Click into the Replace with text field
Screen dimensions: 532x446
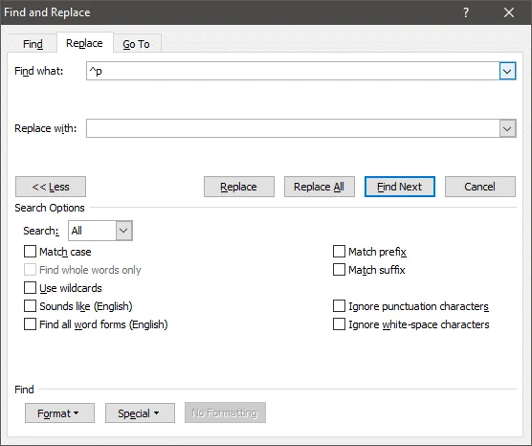pos(293,128)
